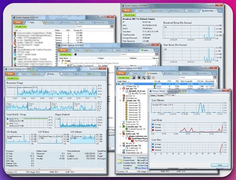Add a new tab in the Tasks window
The height and width of the screenshot is (180, 236).
pos(111,22)
